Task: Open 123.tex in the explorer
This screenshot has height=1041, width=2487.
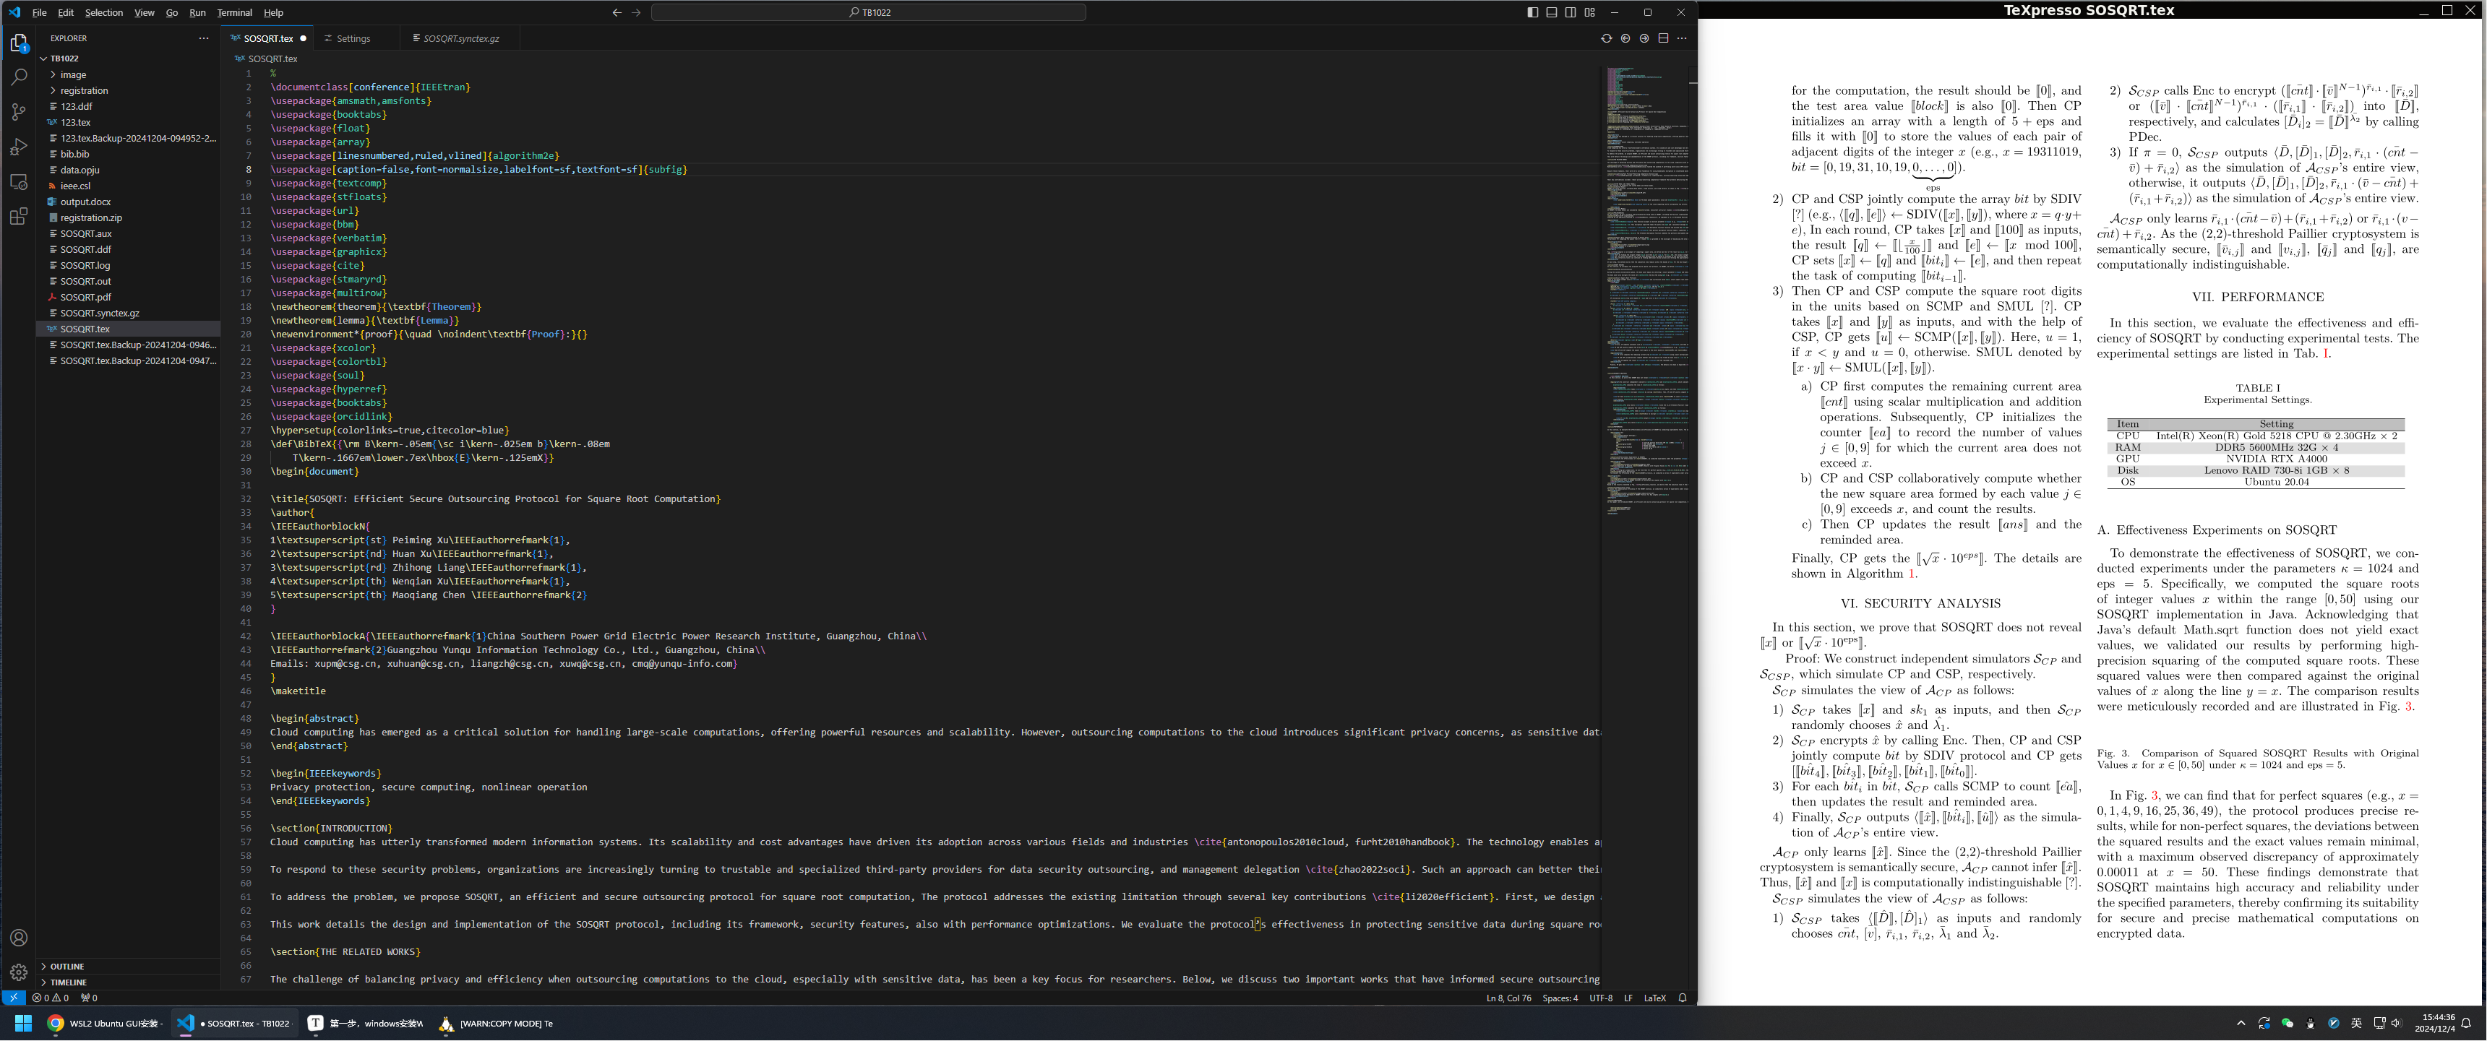Action: [129, 121]
